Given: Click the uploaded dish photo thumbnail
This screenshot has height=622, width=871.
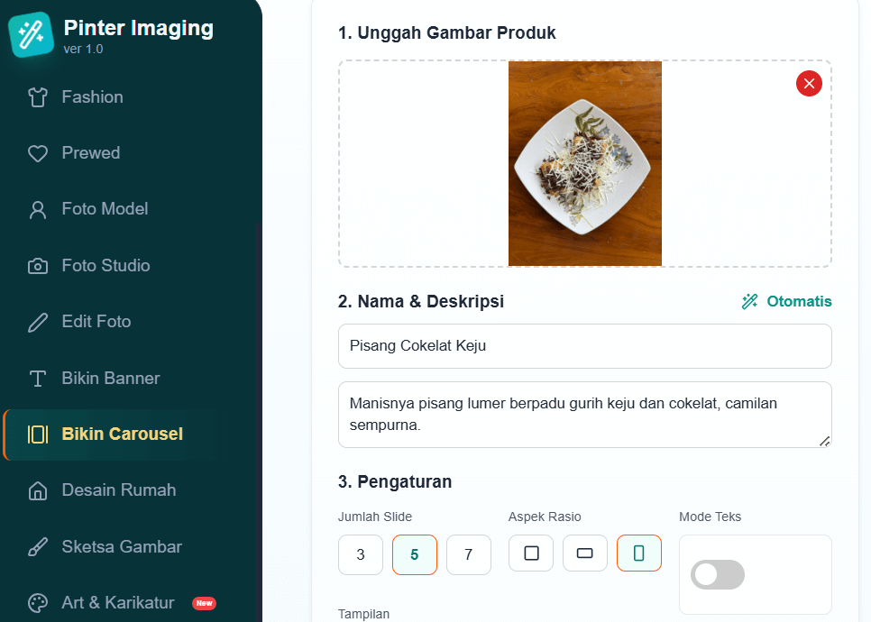Looking at the screenshot, I should pos(584,164).
